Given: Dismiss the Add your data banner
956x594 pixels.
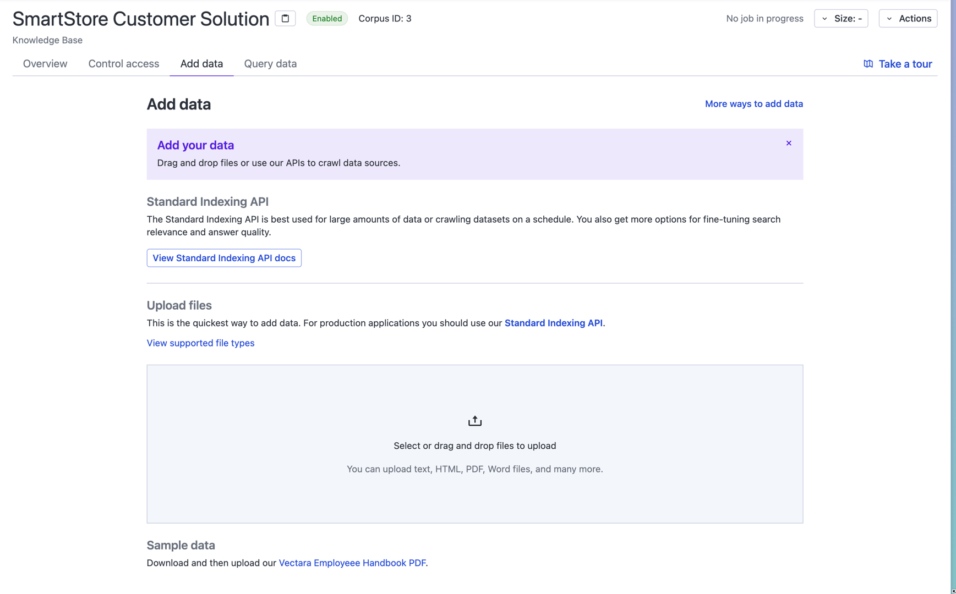Looking at the screenshot, I should point(789,143).
